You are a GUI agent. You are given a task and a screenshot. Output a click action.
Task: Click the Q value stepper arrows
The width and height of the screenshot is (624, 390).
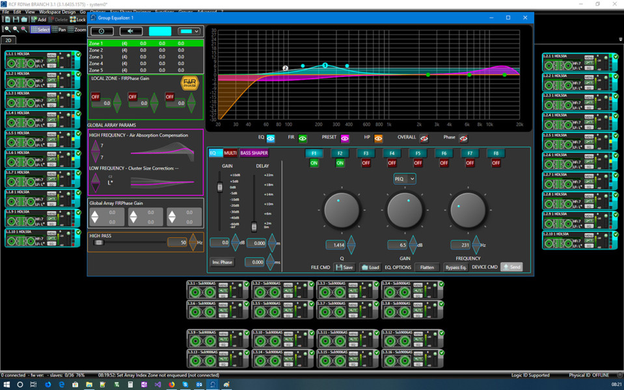351,245
